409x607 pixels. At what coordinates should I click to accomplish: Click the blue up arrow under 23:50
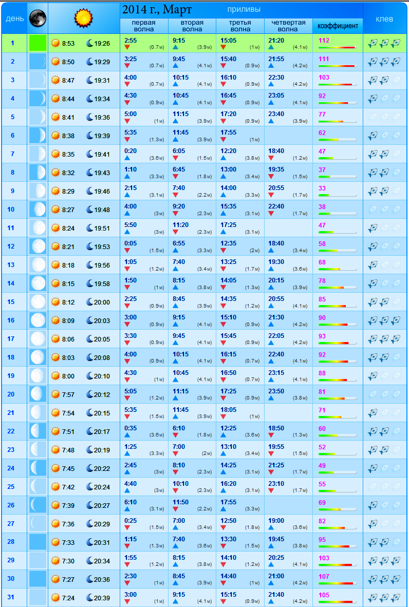point(271,399)
